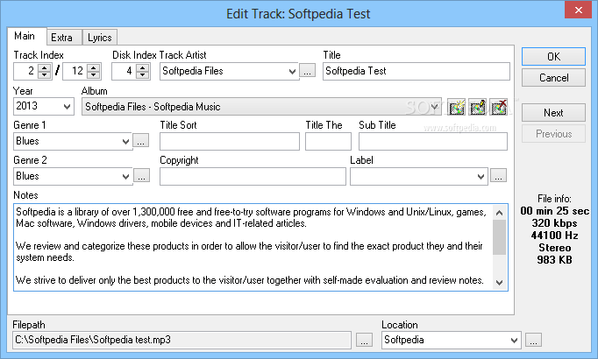
Task: Open Label browse ellipsis button
Action: [x=498, y=176]
